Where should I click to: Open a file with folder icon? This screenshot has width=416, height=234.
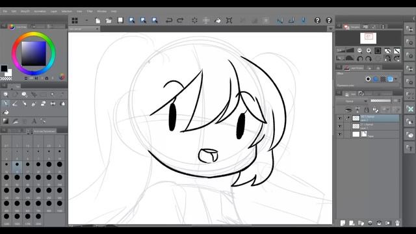point(109,20)
